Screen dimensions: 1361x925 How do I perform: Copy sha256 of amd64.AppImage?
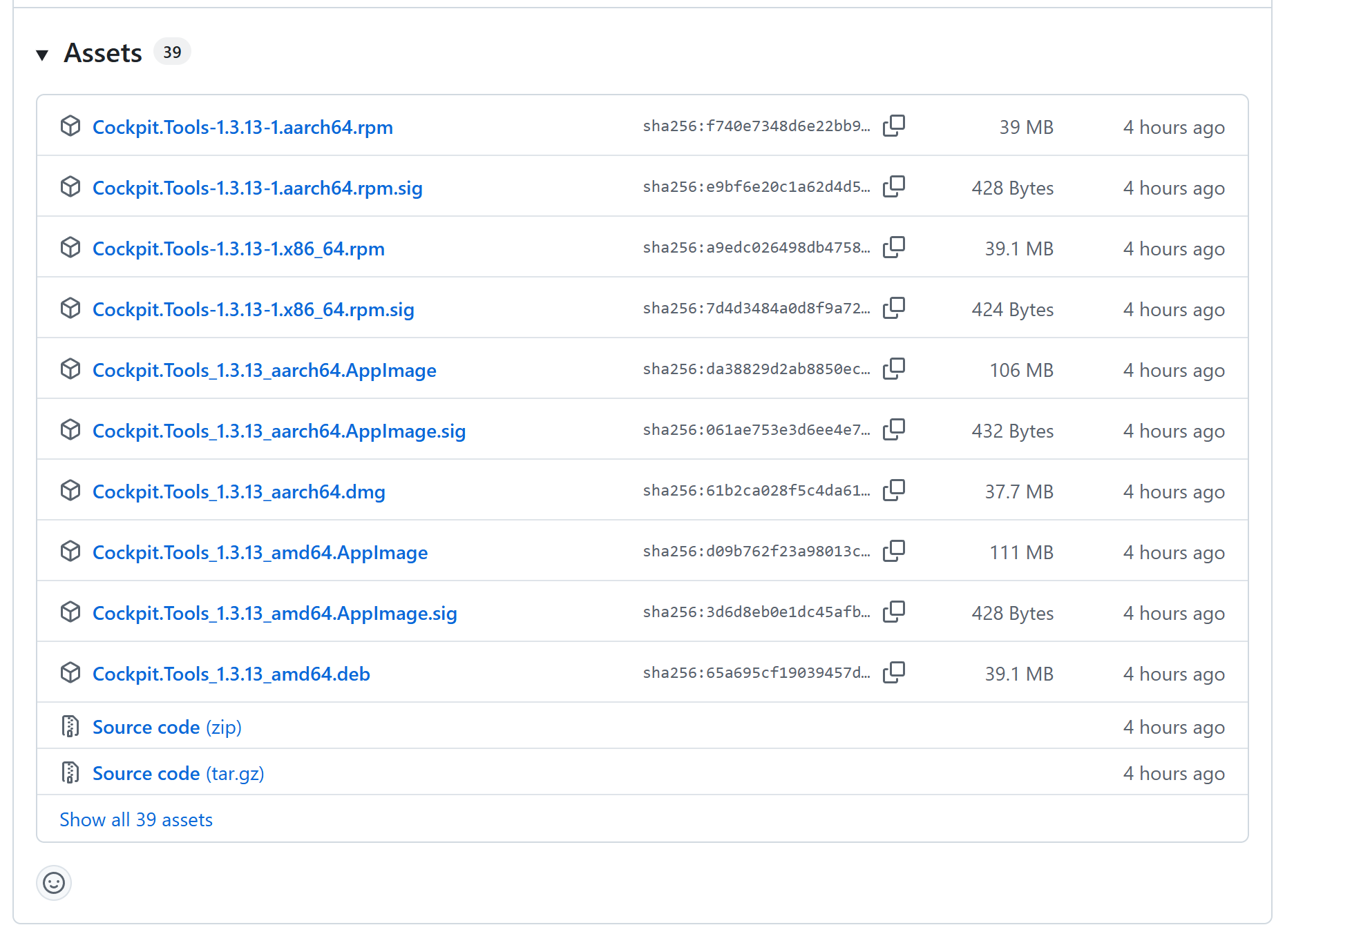click(894, 552)
